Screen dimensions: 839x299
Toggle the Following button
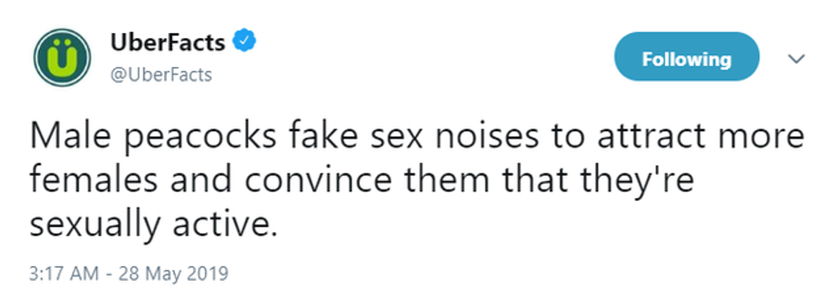point(687,59)
